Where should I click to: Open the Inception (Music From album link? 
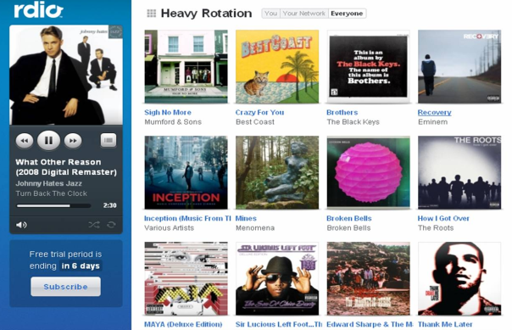pos(187,218)
